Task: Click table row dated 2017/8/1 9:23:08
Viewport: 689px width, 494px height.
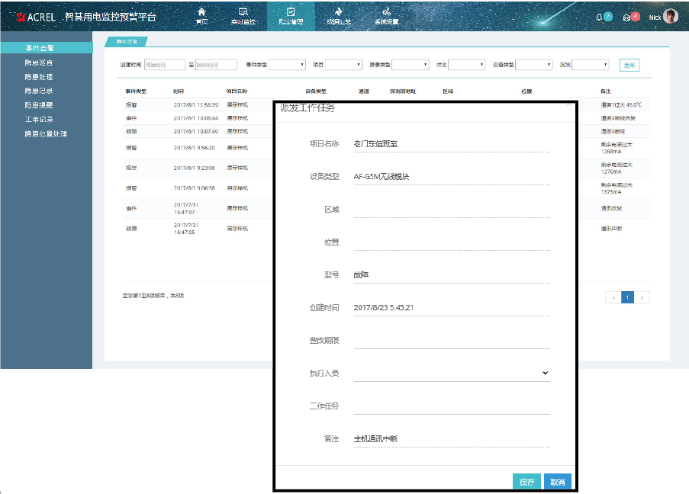Action: pos(198,168)
